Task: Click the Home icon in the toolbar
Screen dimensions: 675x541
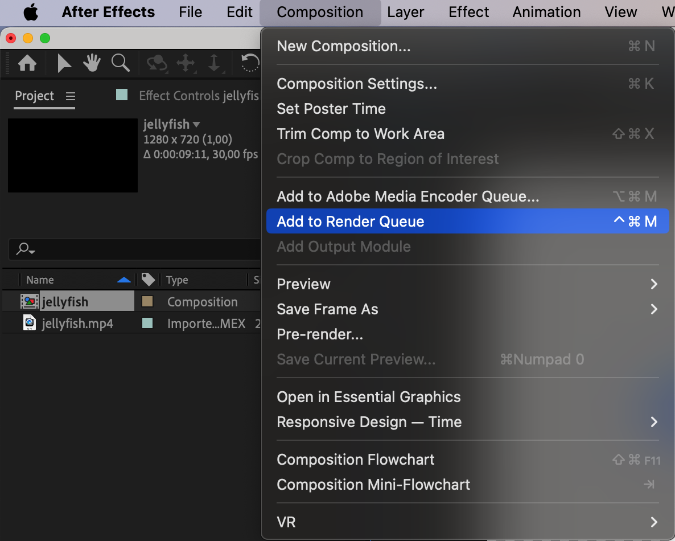Action: (x=27, y=63)
